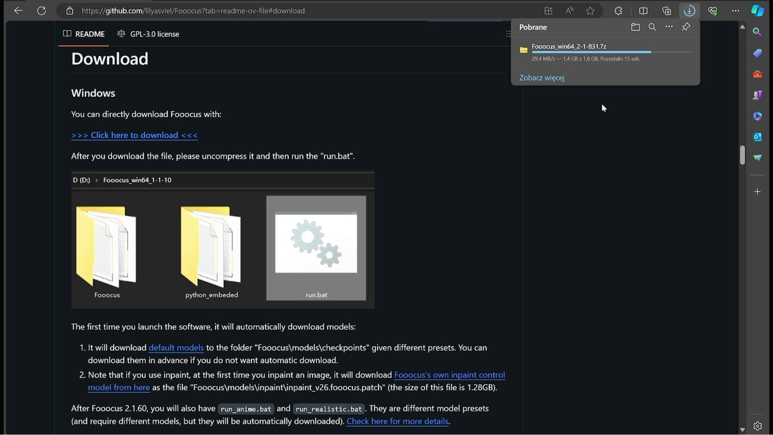Search downloads with the magnifier icon

pos(652,27)
